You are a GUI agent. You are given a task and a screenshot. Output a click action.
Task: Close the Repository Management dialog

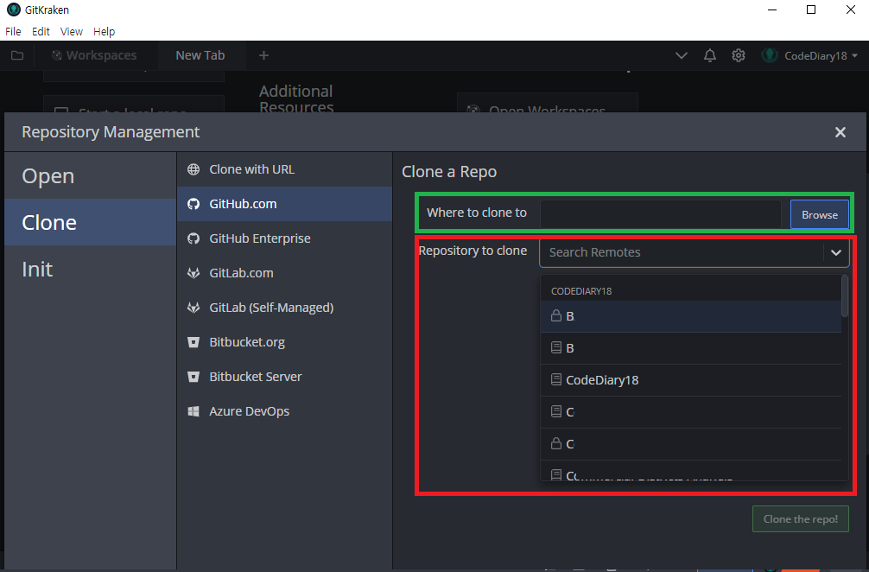pos(840,132)
